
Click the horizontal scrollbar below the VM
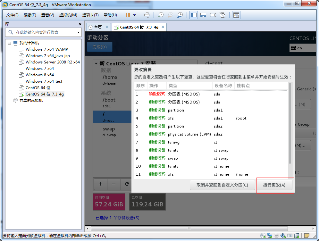tap(189, 229)
